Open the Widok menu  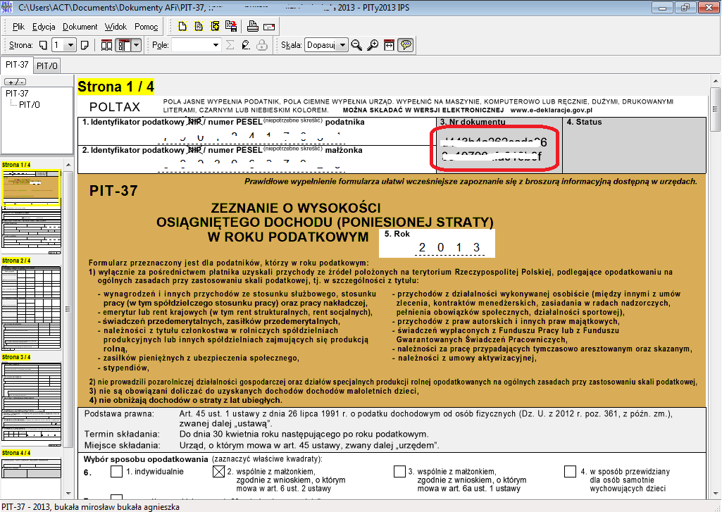click(114, 26)
